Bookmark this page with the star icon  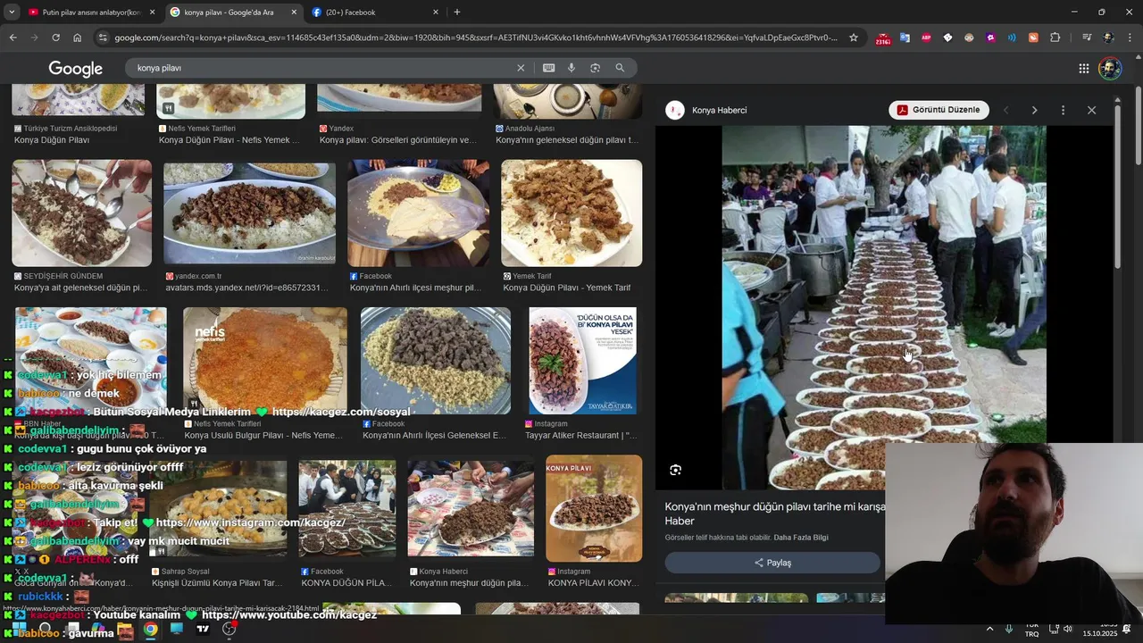coord(854,38)
